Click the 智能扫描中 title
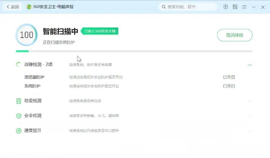 [x=60, y=31]
